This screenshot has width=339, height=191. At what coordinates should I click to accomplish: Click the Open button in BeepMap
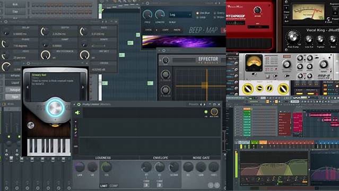pyautogui.click(x=149, y=30)
